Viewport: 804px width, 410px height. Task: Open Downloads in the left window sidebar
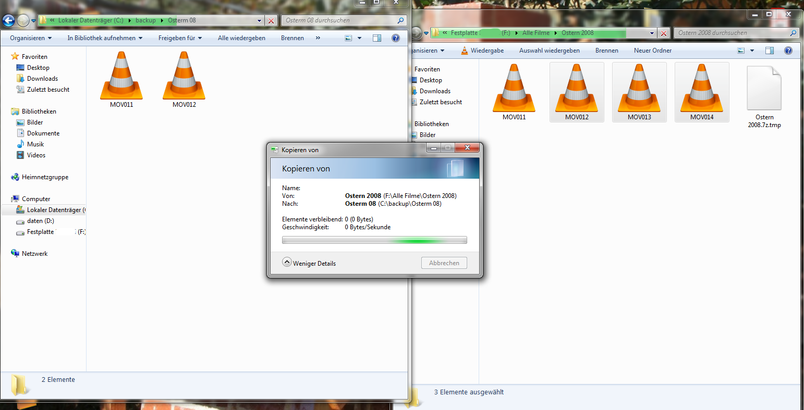pyautogui.click(x=43, y=79)
